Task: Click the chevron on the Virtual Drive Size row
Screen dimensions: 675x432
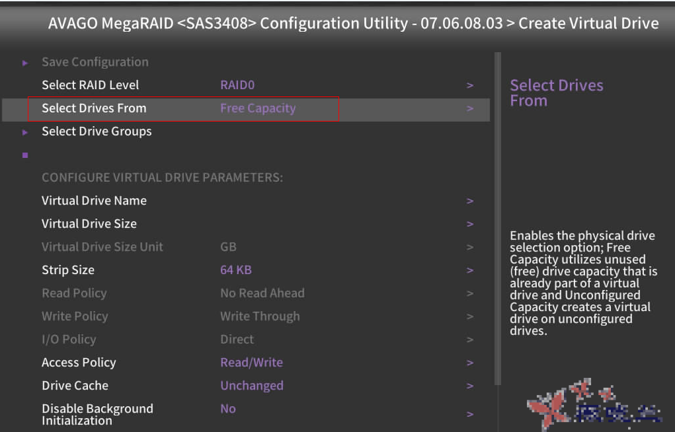Action: [470, 224]
